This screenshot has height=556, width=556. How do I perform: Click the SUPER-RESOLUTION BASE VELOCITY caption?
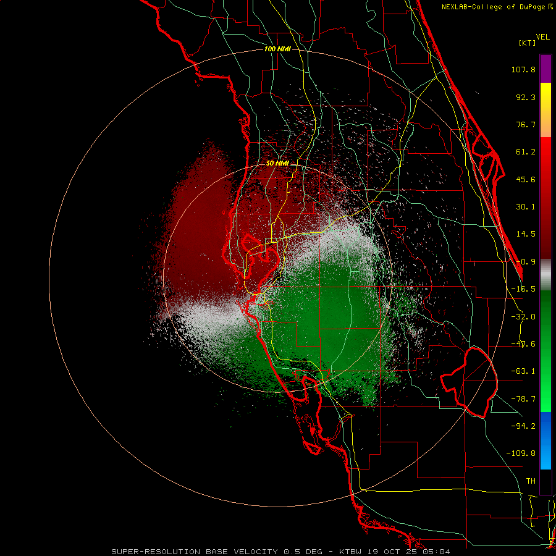click(195, 552)
